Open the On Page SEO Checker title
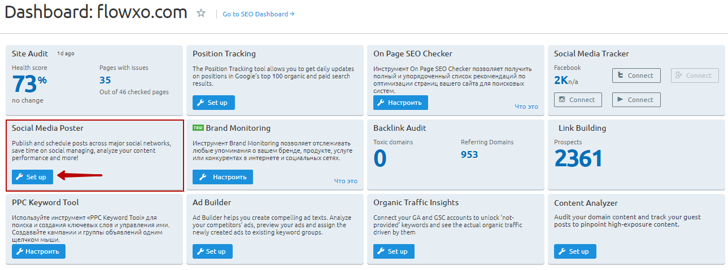 pos(413,54)
